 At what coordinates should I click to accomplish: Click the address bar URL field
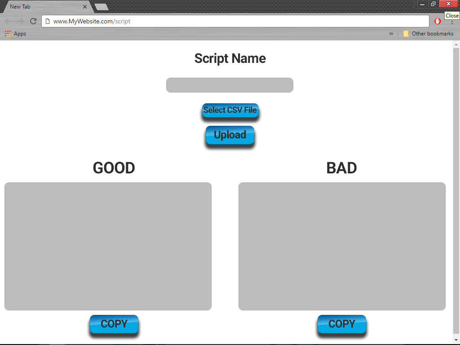coord(235,21)
